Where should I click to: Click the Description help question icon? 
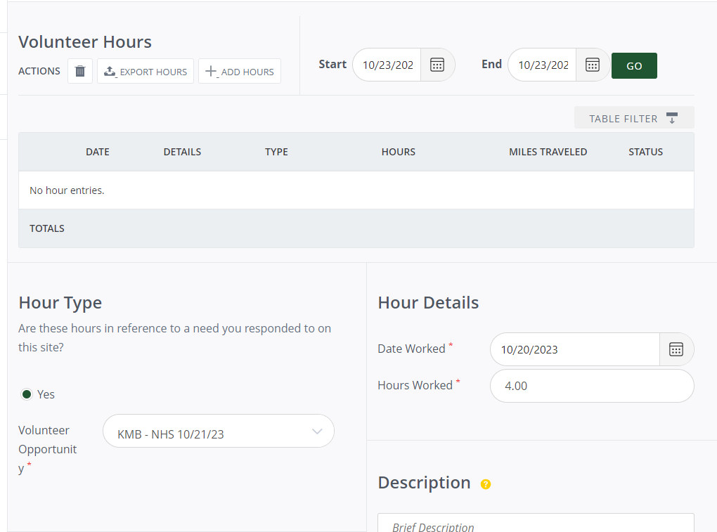pyautogui.click(x=485, y=484)
